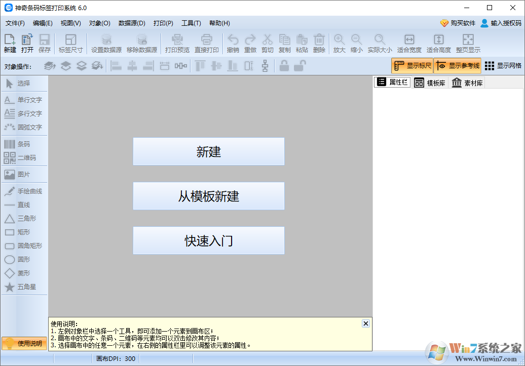Pick the 手绘曲线 freehand curve tool

tap(23, 191)
